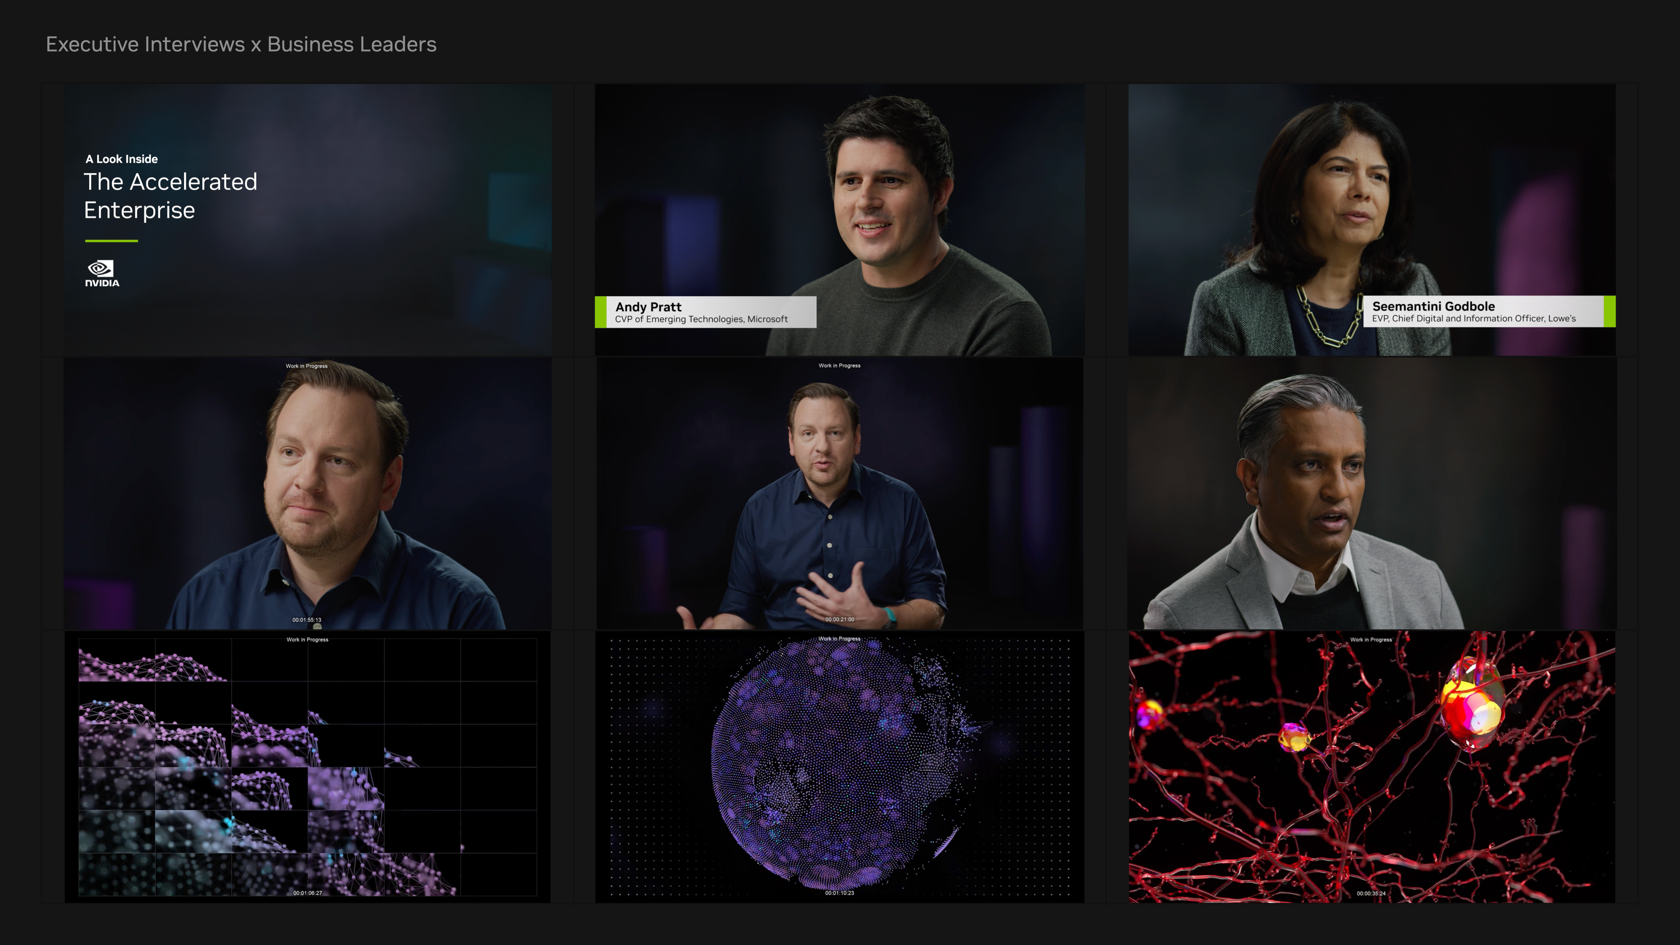Click timecode 00:00:21:00 on gesturing frame

point(840,619)
